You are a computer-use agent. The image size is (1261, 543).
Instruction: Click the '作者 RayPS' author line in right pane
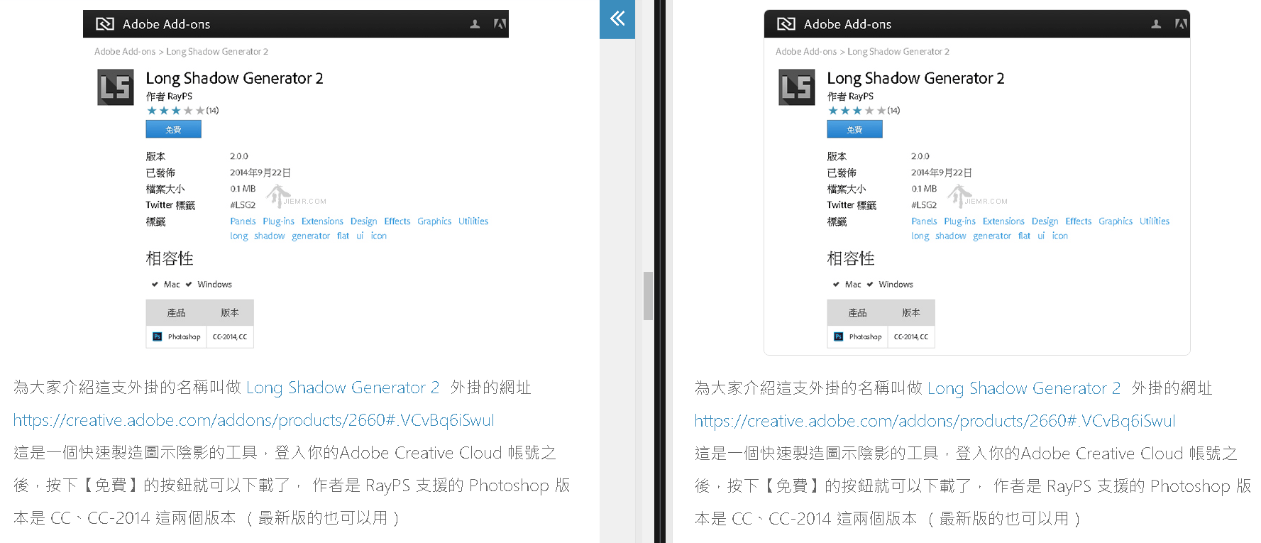pos(850,97)
